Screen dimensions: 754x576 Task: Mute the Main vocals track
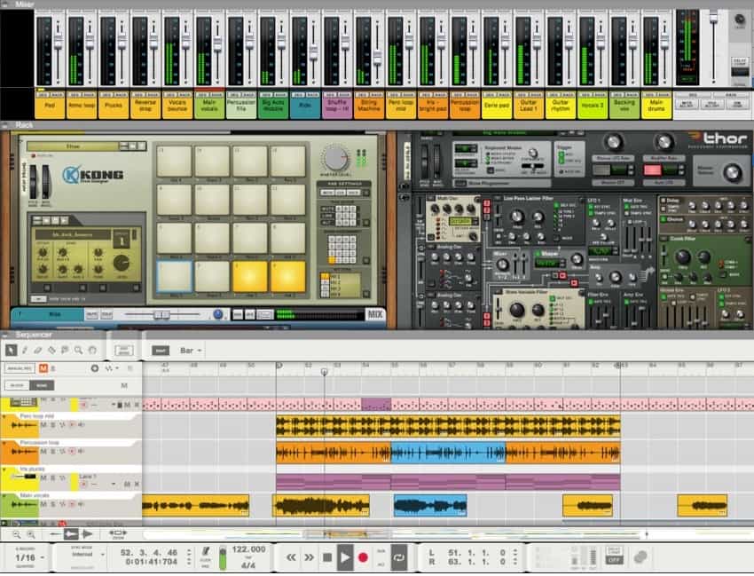(43, 504)
